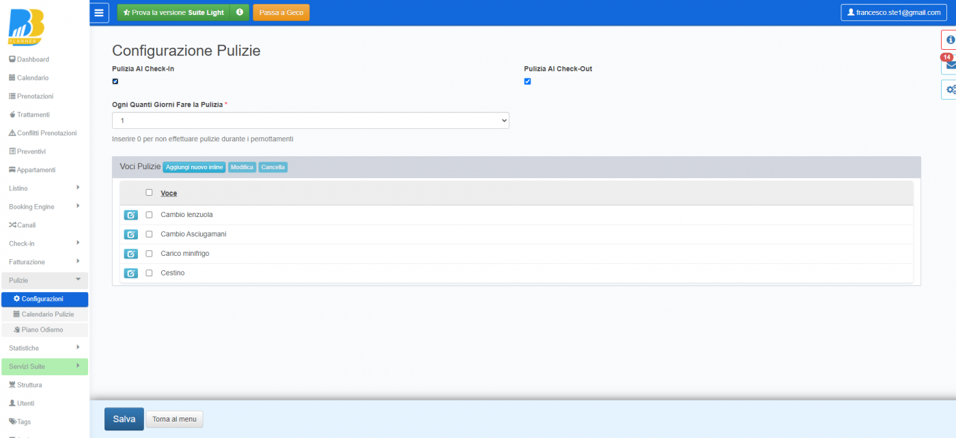Click edit icon for Cambio lenzuola row
The width and height of the screenshot is (956, 438).
130,215
